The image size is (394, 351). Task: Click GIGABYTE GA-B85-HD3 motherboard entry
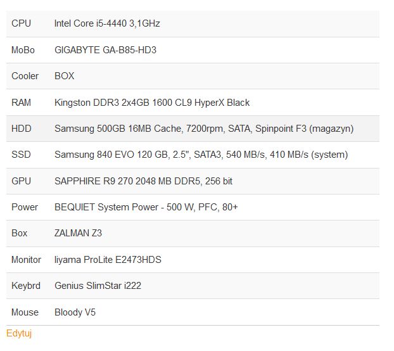tap(105, 50)
